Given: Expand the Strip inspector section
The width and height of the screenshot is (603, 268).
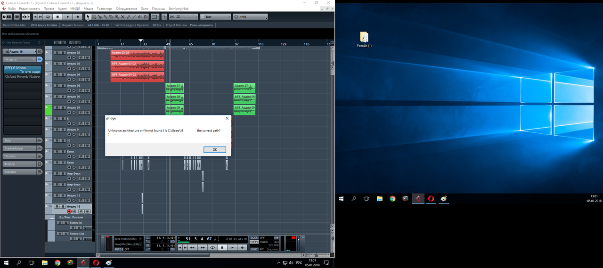Looking at the screenshot, I should (x=22, y=140).
